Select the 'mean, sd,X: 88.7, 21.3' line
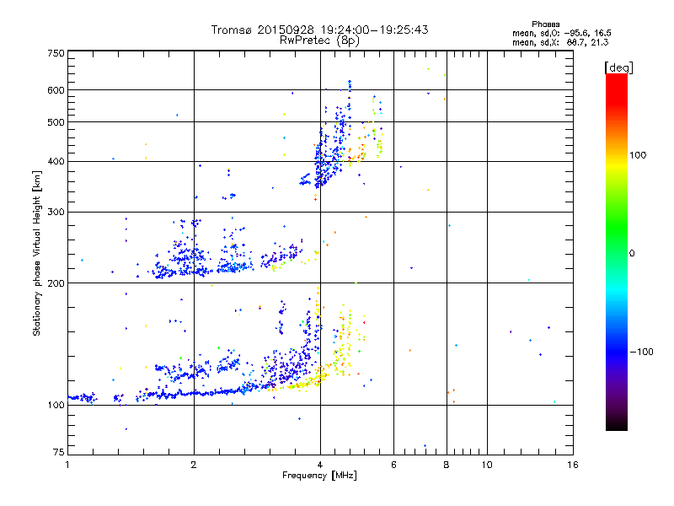 [x=560, y=42]
